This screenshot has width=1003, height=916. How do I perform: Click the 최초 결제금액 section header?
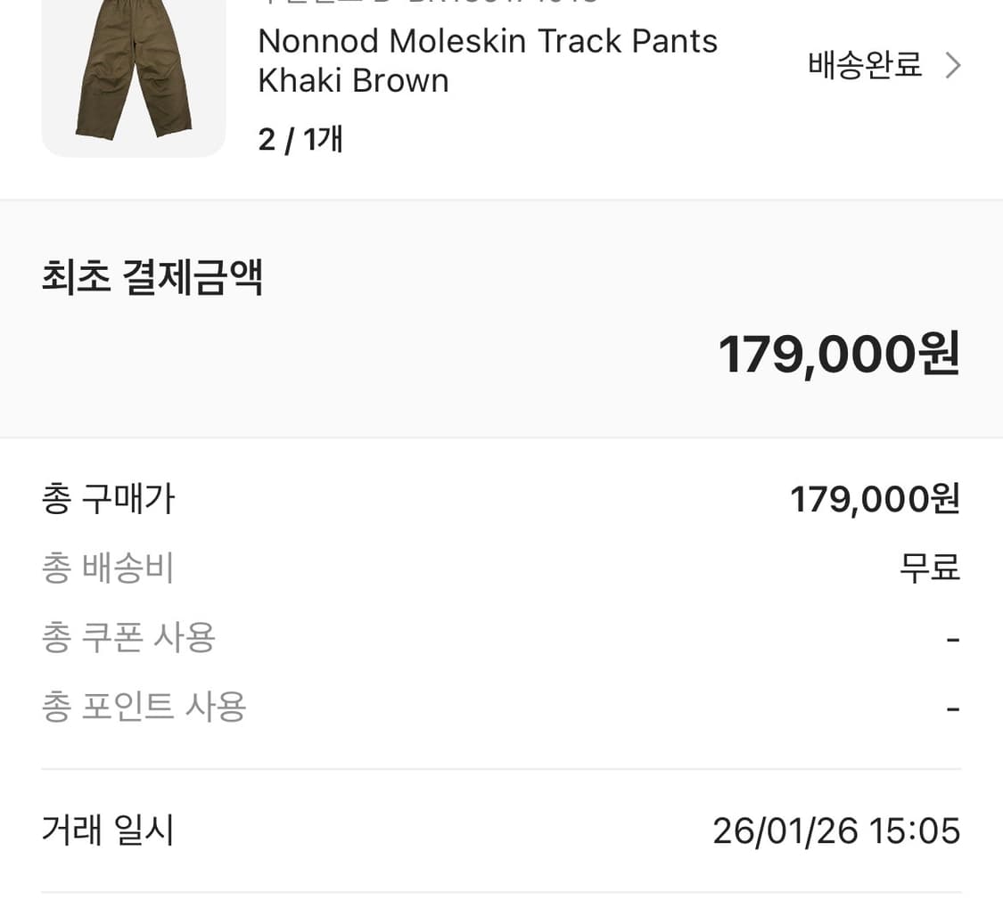click(152, 278)
